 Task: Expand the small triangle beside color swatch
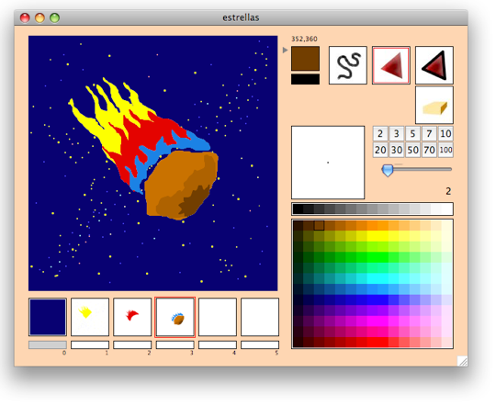[285, 50]
